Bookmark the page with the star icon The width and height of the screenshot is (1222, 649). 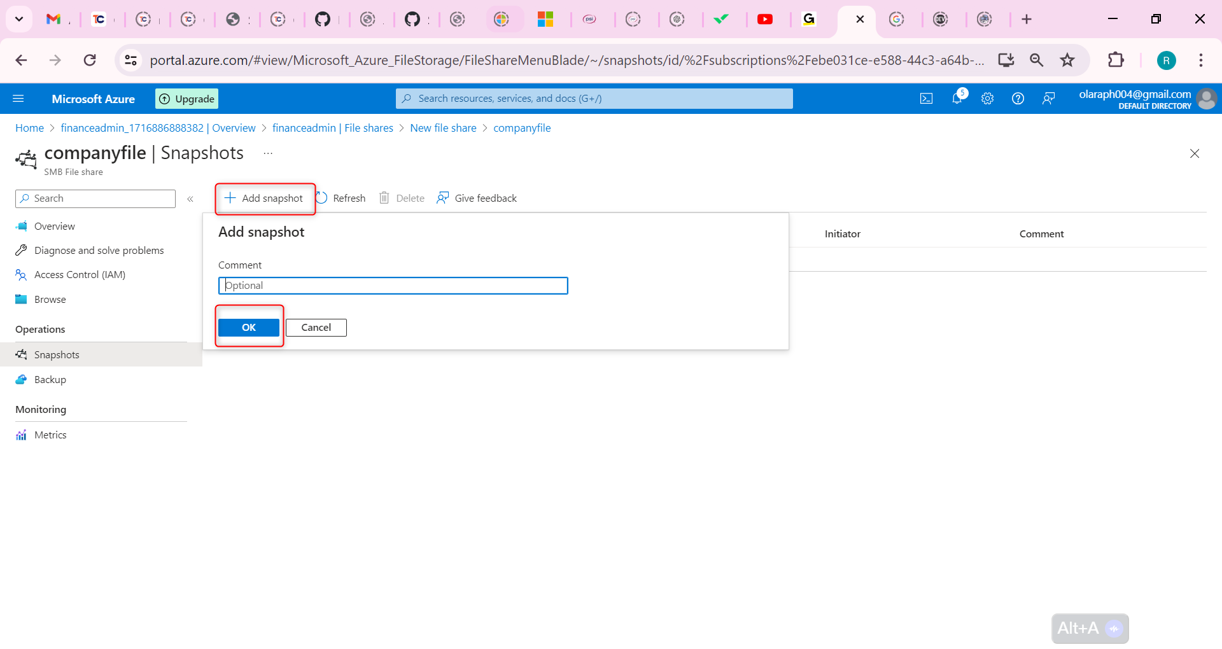(1067, 60)
